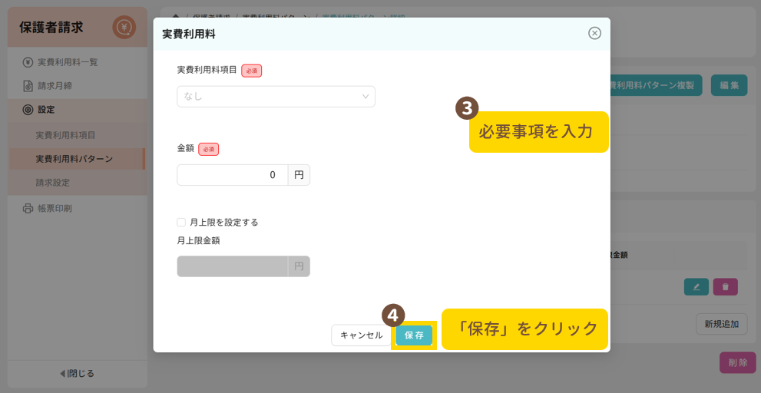Image resolution: width=761 pixels, height=393 pixels.
Task: Click the 帳票印刷 printer icon
Action: click(28, 208)
